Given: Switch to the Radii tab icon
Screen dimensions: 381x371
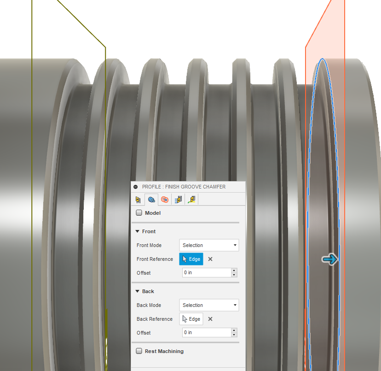Looking at the screenshot, I should [x=164, y=200].
